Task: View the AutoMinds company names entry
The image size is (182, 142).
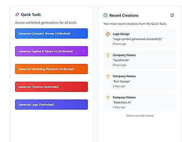Action: pyautogui.click(x=140, y=60)
